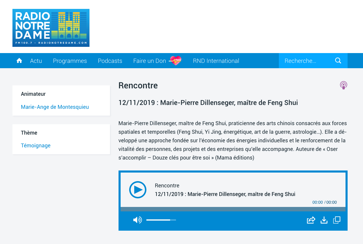Mute the audio with speaker icon
This screenshot has width=363, height=244.
click(137, 220)
